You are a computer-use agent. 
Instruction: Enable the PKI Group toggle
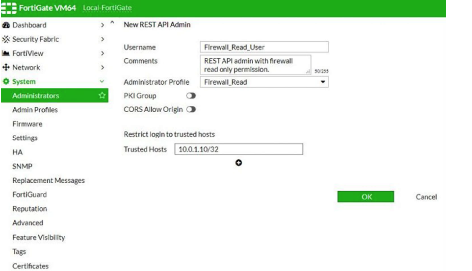pyautogui.click(x=191, y=96)
